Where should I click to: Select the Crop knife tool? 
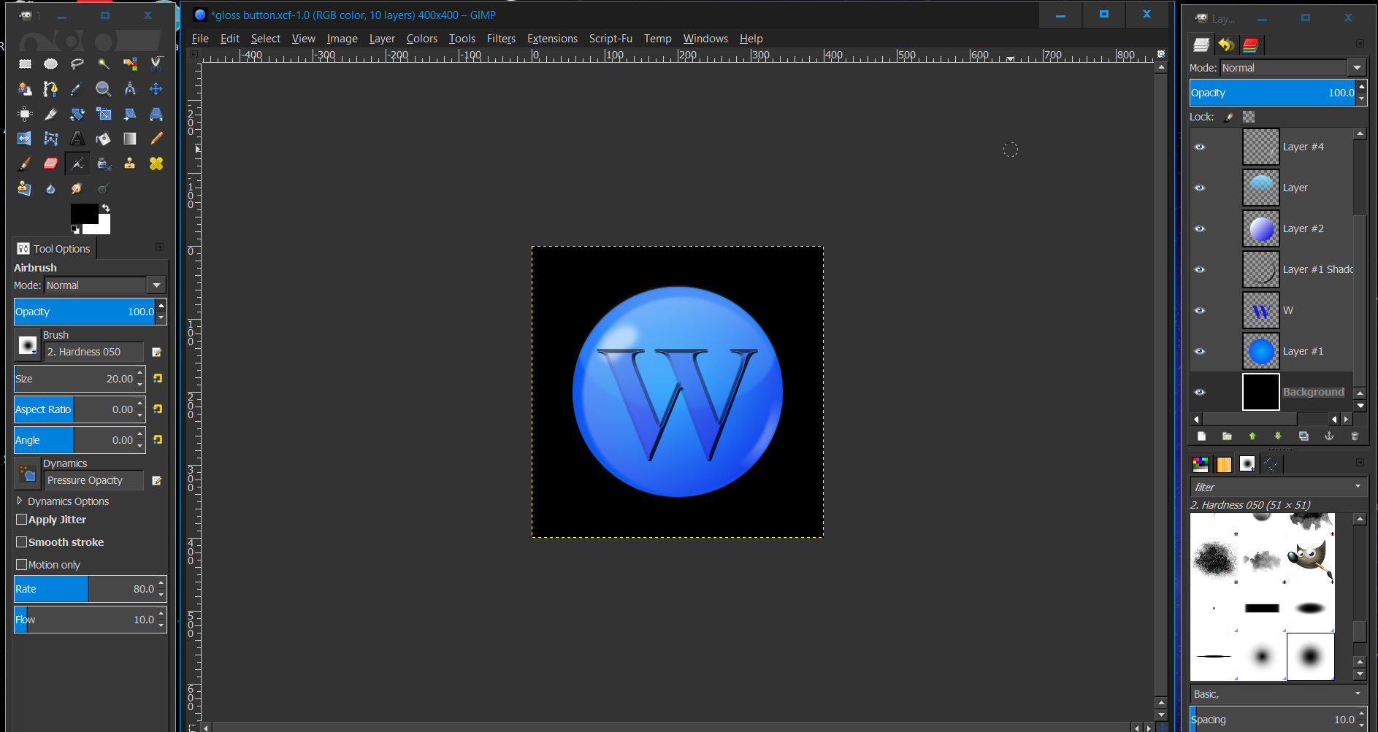coord(50,114)
